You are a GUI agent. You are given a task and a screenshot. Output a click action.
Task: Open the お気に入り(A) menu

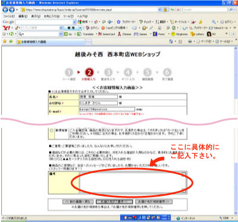click(x=52, y=16)
